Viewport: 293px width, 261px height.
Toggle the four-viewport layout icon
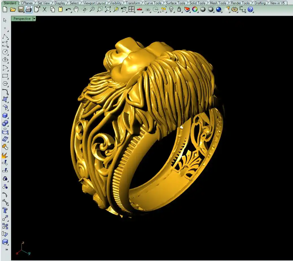coord(131,9)
